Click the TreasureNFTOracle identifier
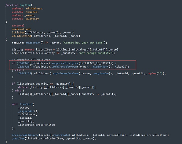The height and width of the screenshot is (144, 182). [x=25, y=135]
